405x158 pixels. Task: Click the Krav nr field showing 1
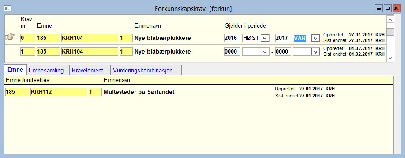(28, 52)
